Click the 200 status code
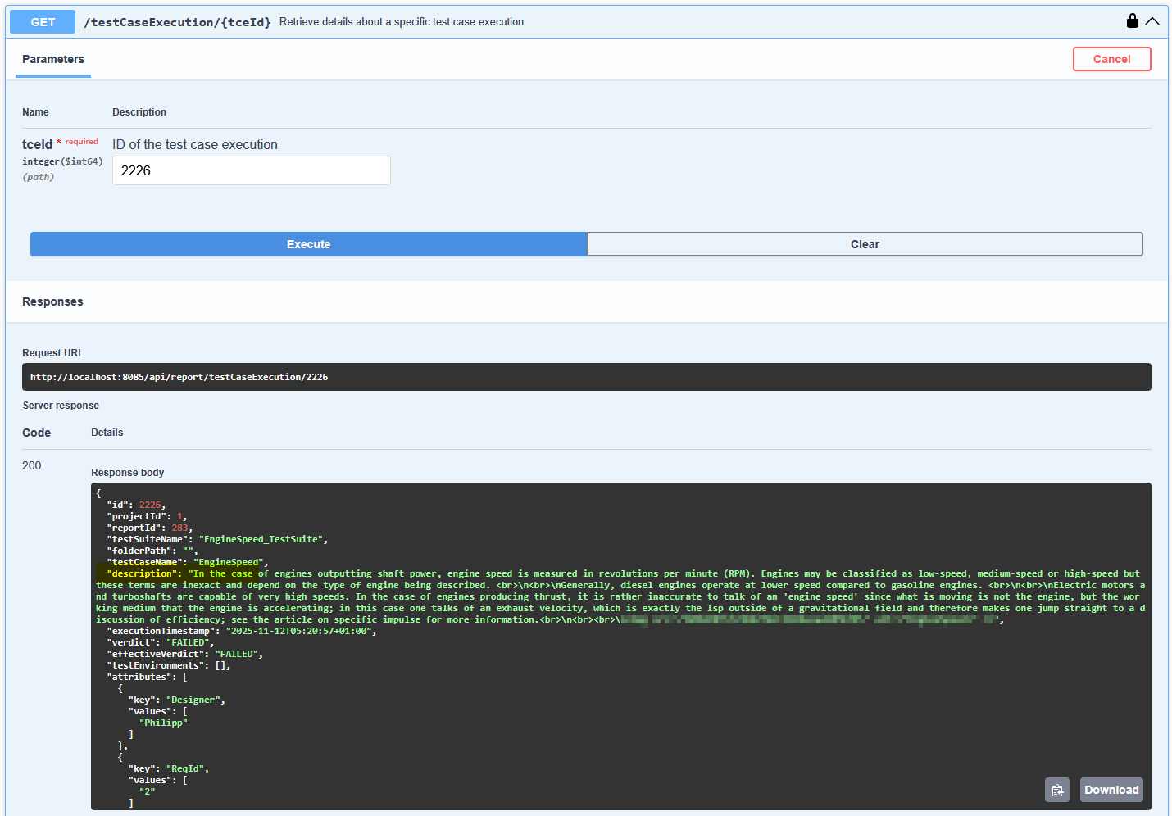Screen dimensions: 1172x816 point(31,465)
